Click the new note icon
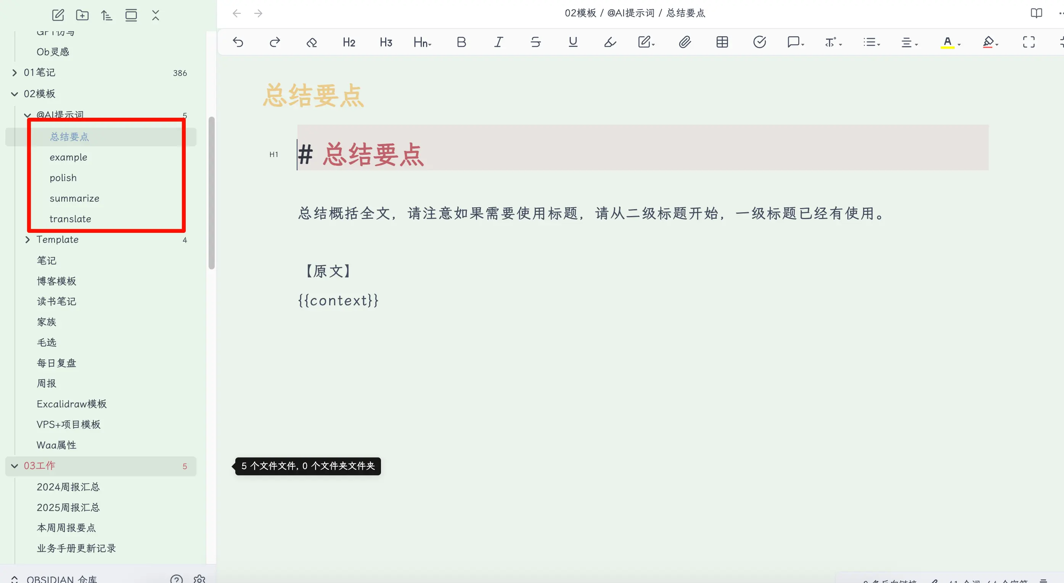This screenshot has height=583, width=1064. point(58,15)
